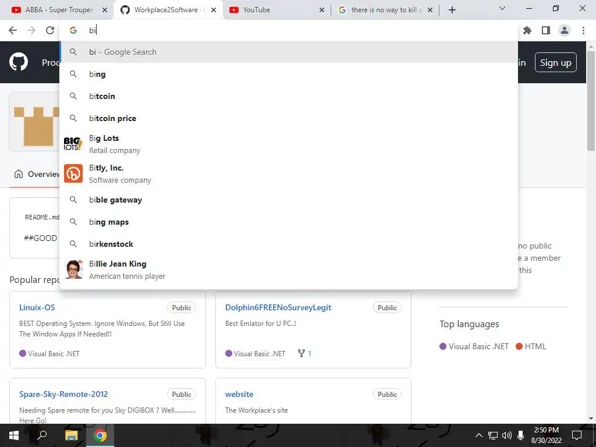Viewport: 596px width, 447px height.
Task: Click HTML in Top languages
Action: tap(531, 346)
